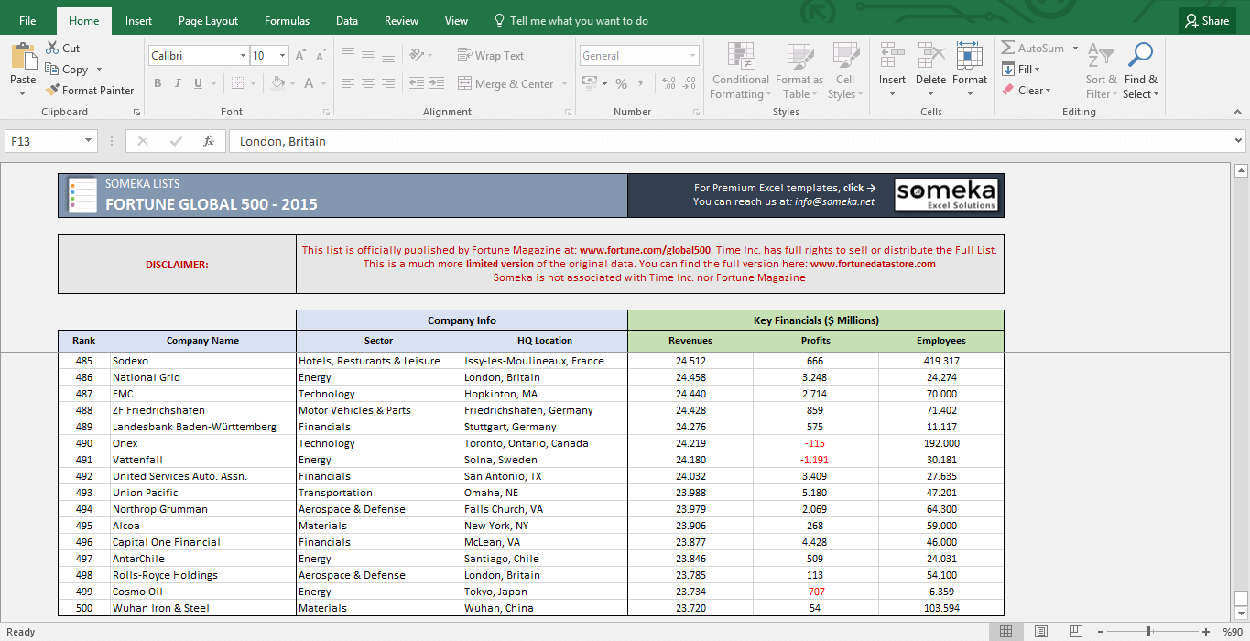Click the Insert Function fx icon

click(209, 141)
